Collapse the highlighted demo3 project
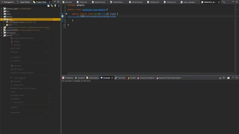Screen dimensions: 239x134 pyautogui.click(x=1, y=19)
